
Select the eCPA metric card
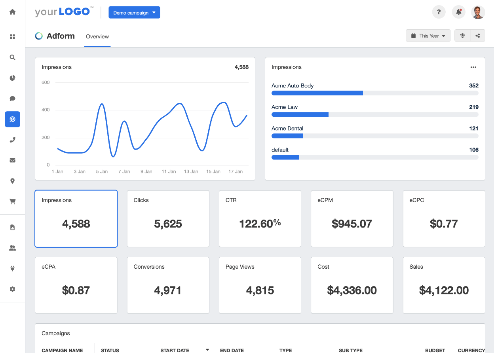pyautogui.click(x=76, y=285)
